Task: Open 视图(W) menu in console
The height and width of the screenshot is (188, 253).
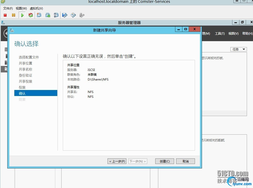Action: coord(21,8)
